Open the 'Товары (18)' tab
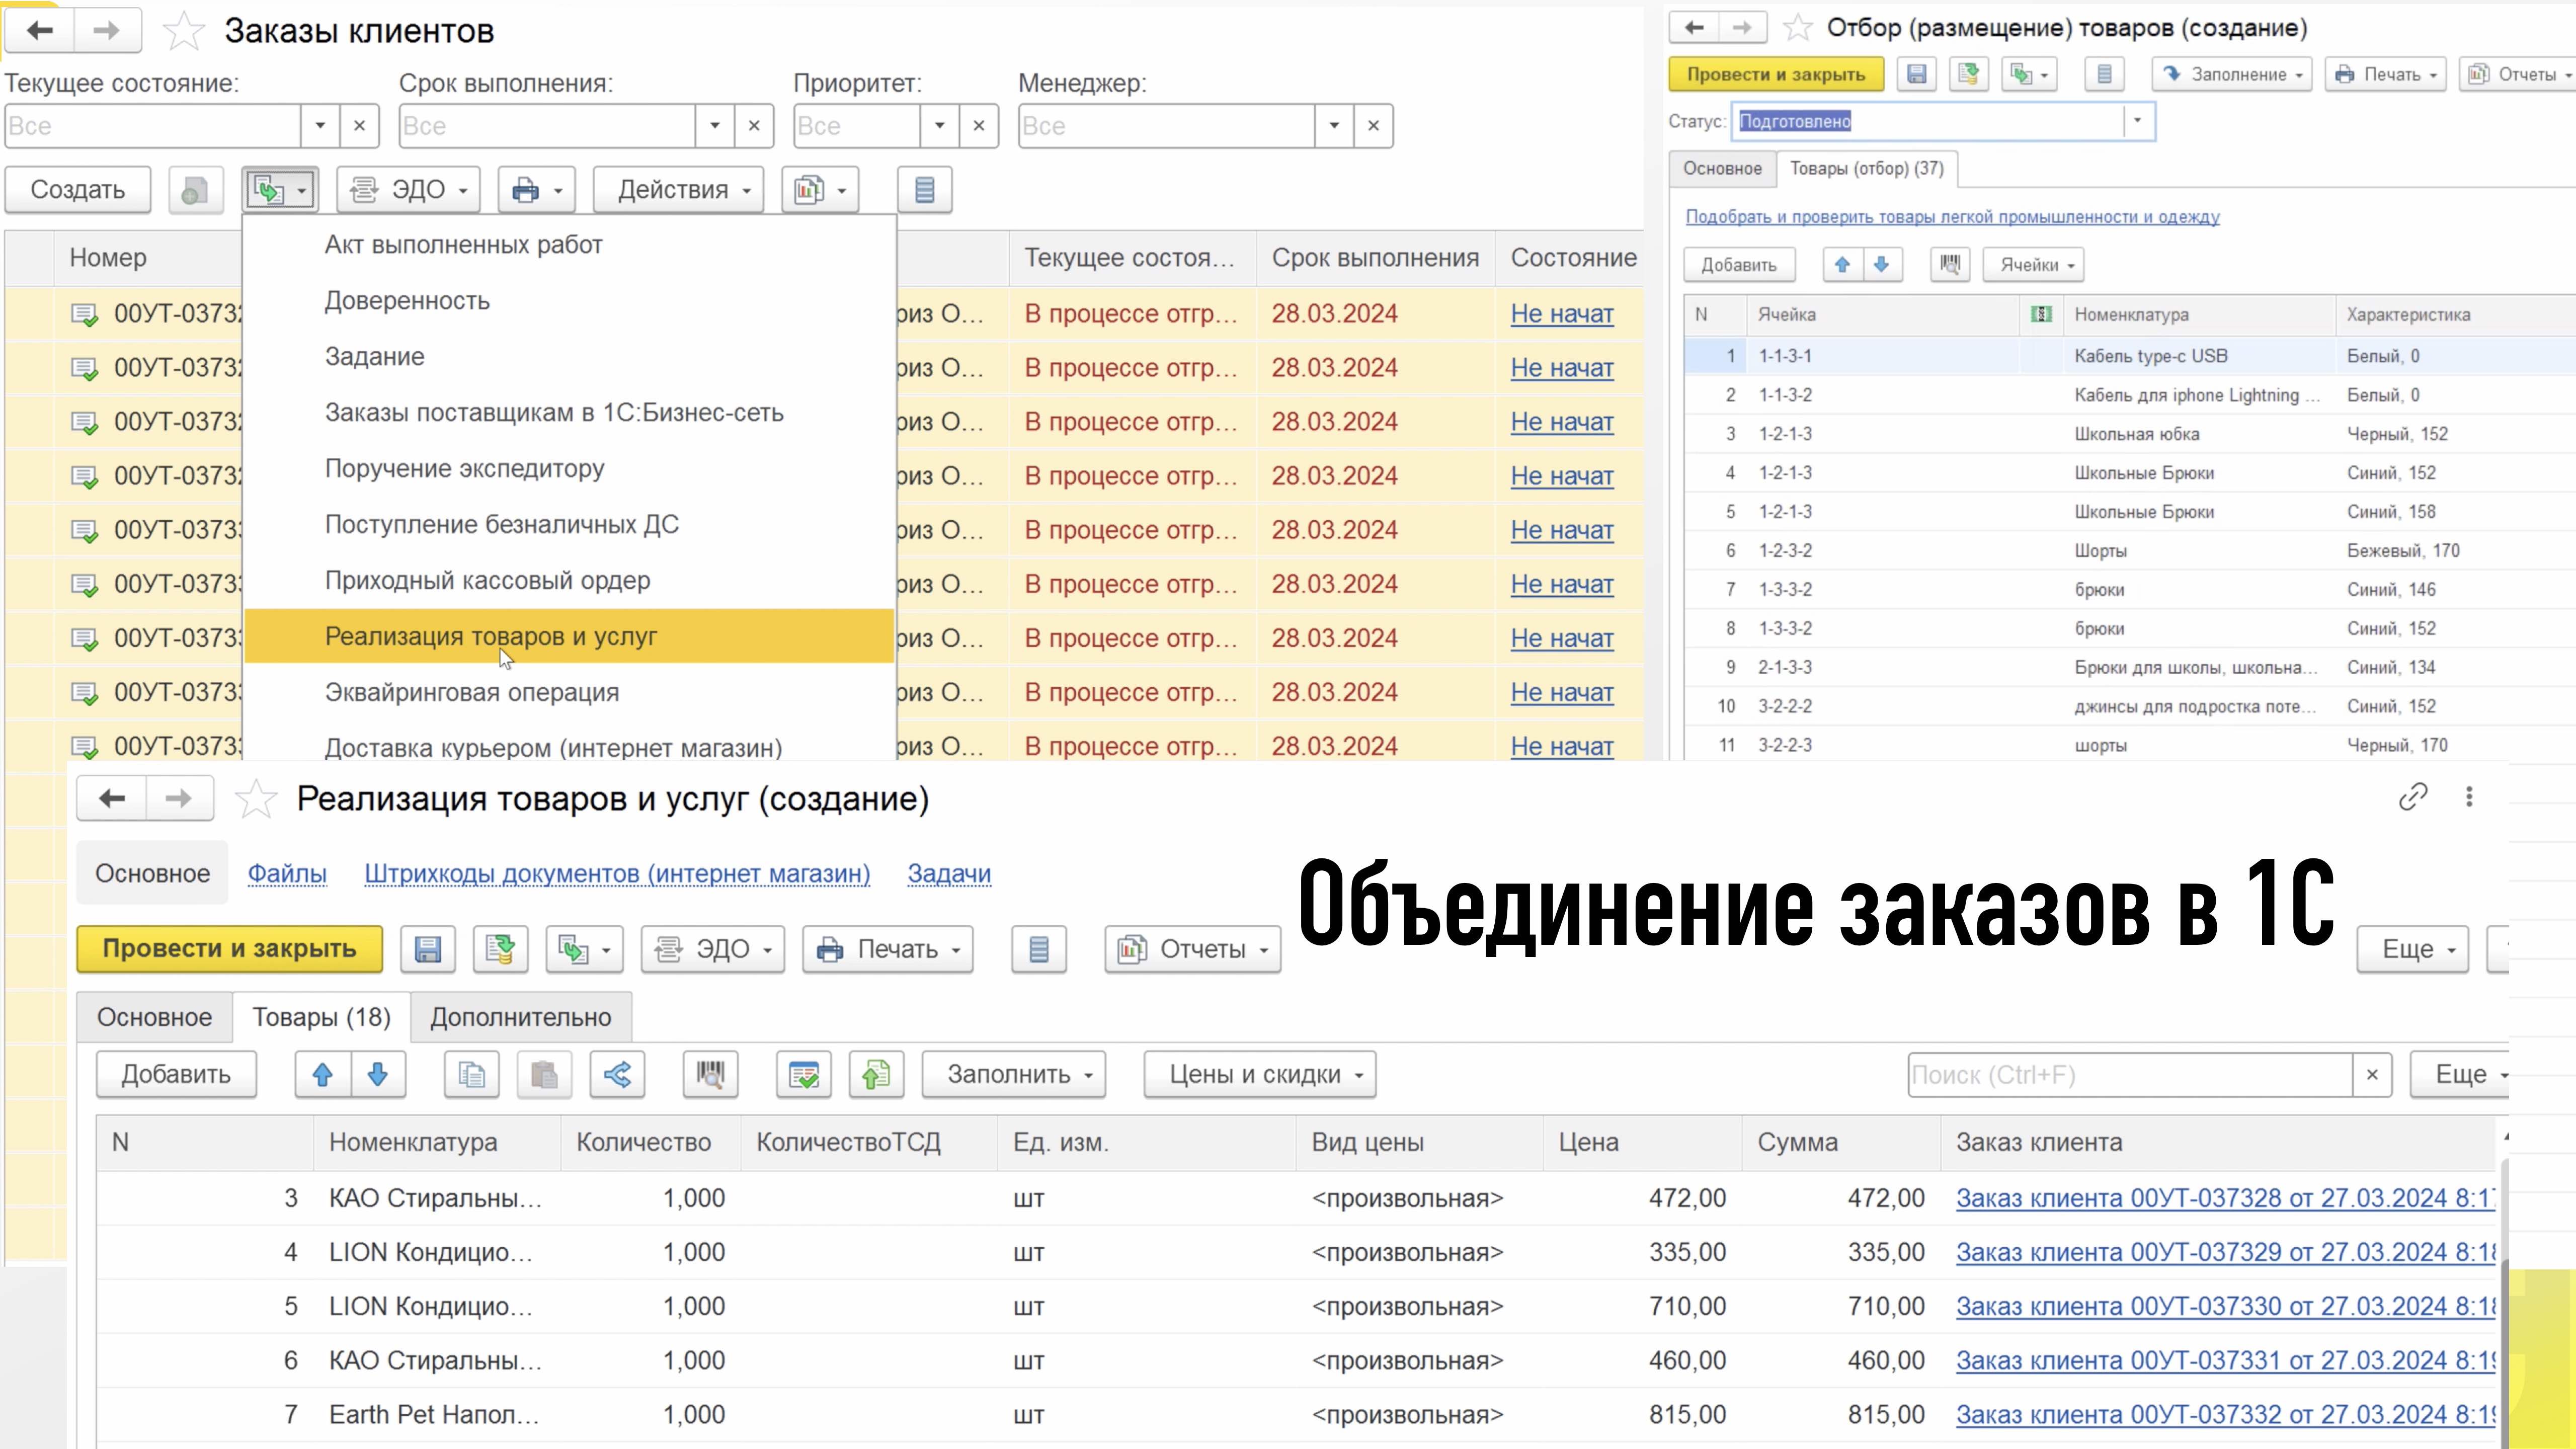 click(321, 1017)
